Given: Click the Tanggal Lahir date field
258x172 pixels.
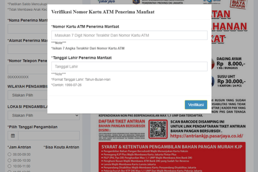Looking at the screenshot, I should [x=129, y=67].
